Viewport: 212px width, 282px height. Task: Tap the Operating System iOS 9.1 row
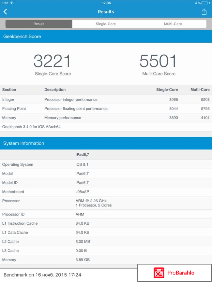click(x=106, y=164)
